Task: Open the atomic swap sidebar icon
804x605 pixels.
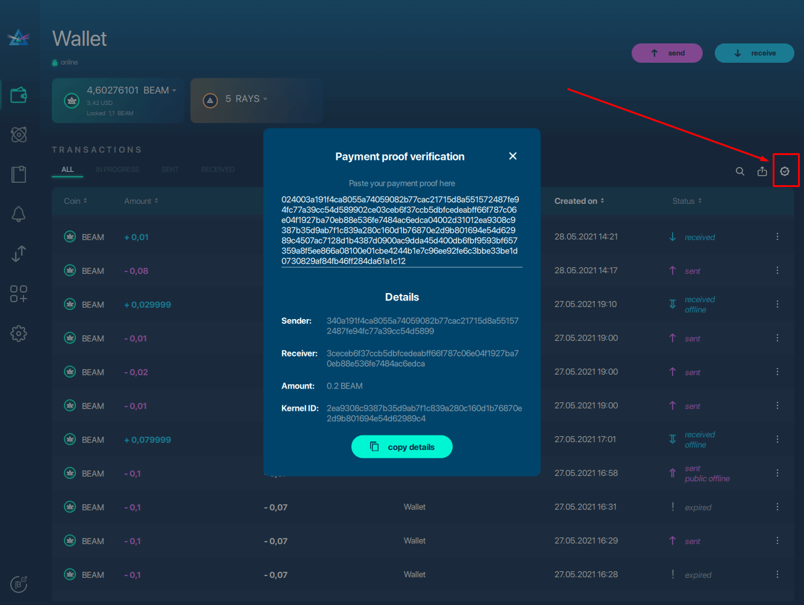Action: click(x=19, y=135)
